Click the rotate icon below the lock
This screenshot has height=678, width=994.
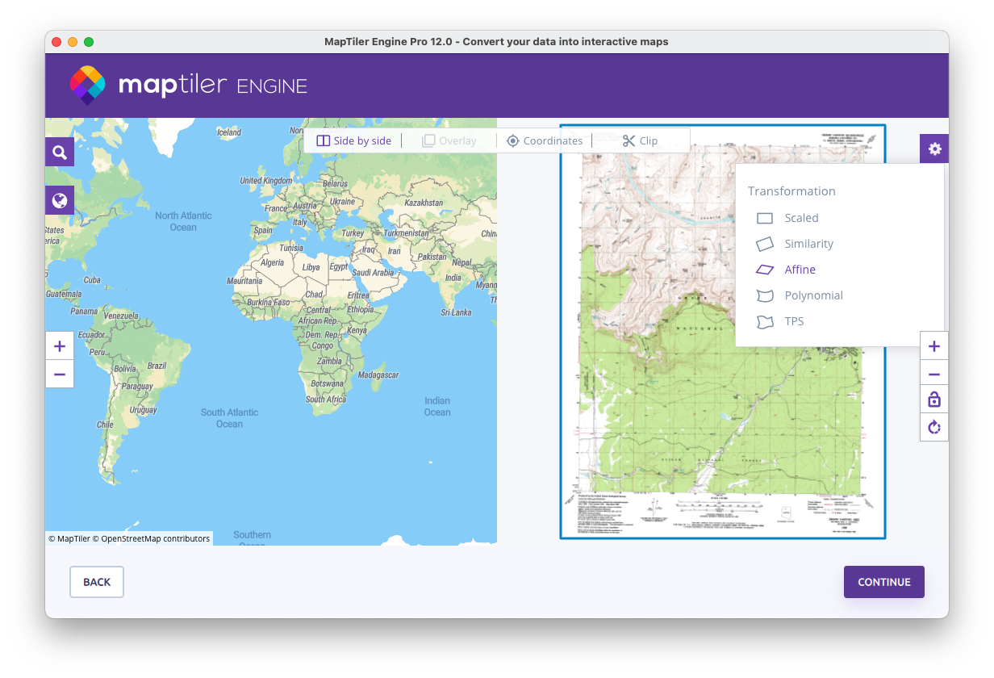click(934, 427)
